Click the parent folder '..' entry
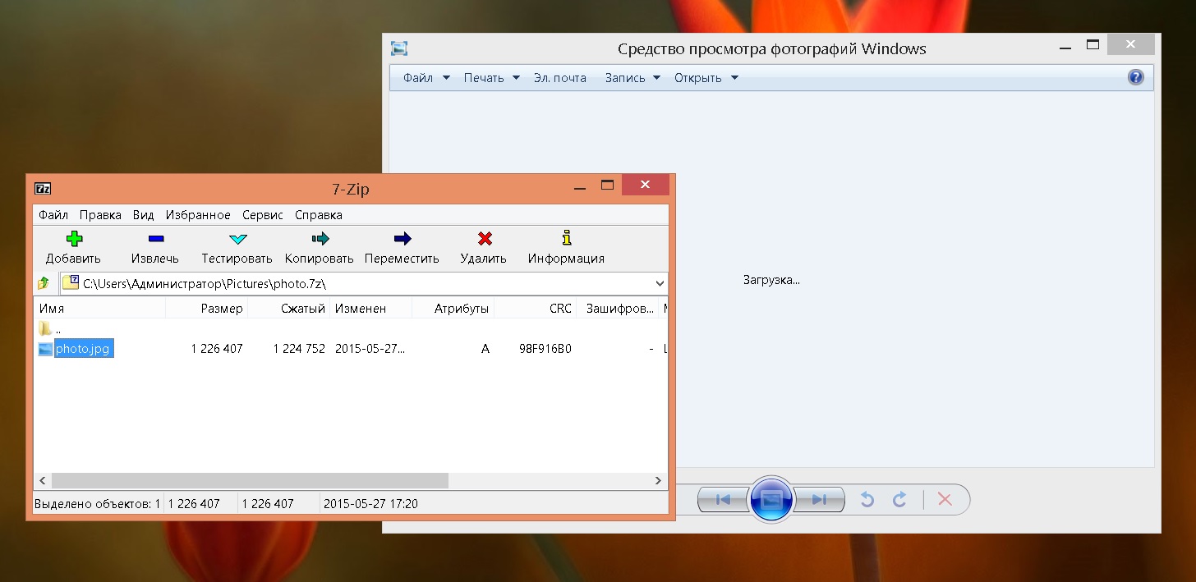 [49, 329]
